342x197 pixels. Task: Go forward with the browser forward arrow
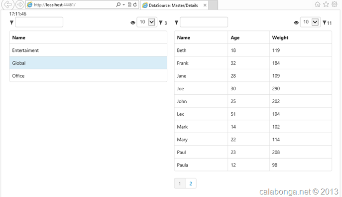[20, 4]
